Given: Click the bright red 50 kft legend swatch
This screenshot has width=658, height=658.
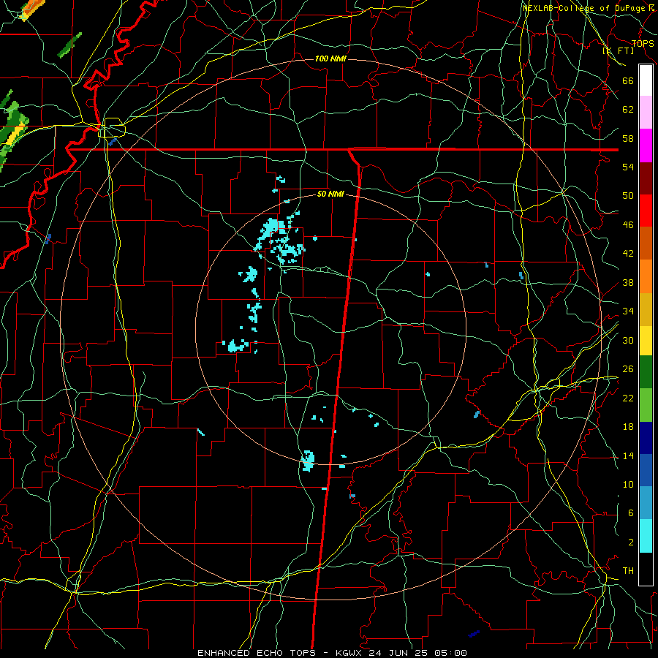Looking at the screenshot, I should 646,211.
